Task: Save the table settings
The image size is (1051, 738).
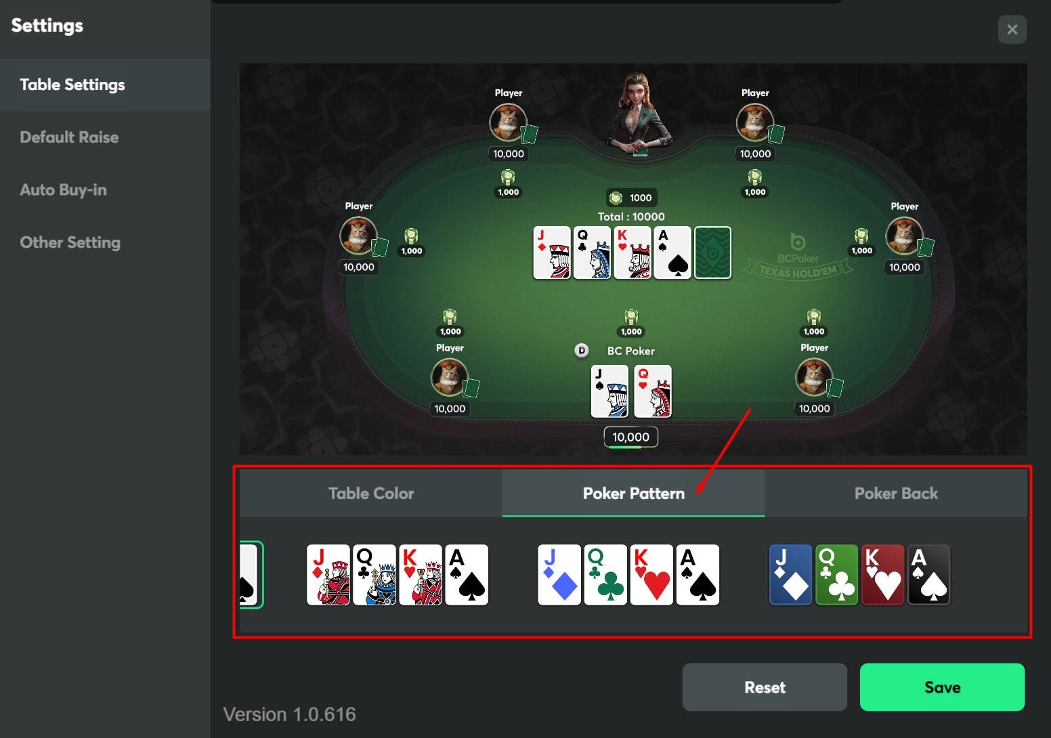Action: click(942, 687)
